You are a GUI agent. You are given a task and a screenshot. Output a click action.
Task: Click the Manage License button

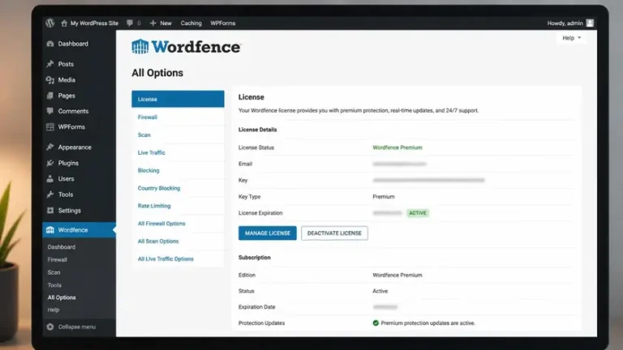click(x=268, y=233)
